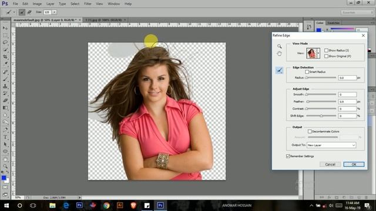Image resolution: width=376 pixels, height=211 pixels.
Task: Open the Image menu
Action: click(x=37, y=4)
